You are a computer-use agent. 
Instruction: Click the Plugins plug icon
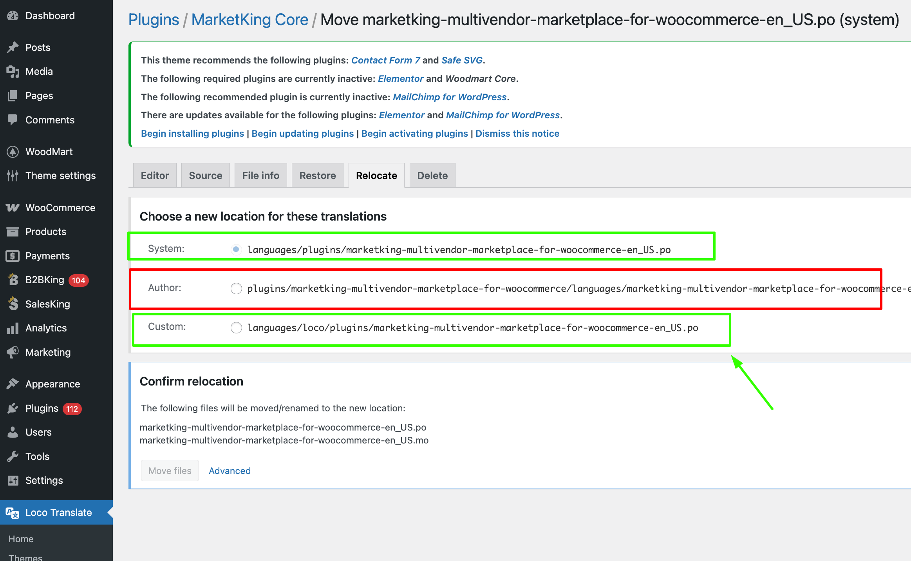13,408
